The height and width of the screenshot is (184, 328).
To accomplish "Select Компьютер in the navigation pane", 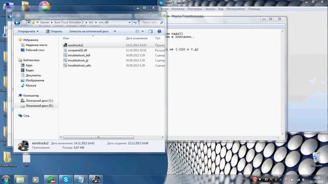I will click(x=31, y=96).
